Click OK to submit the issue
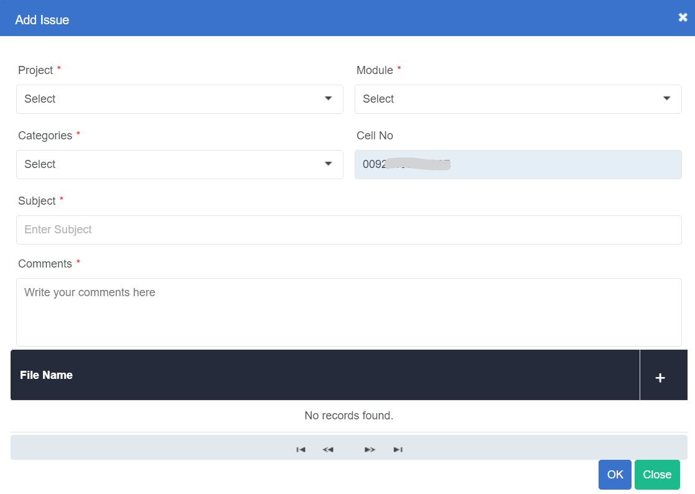 click(x=615, y=474)
